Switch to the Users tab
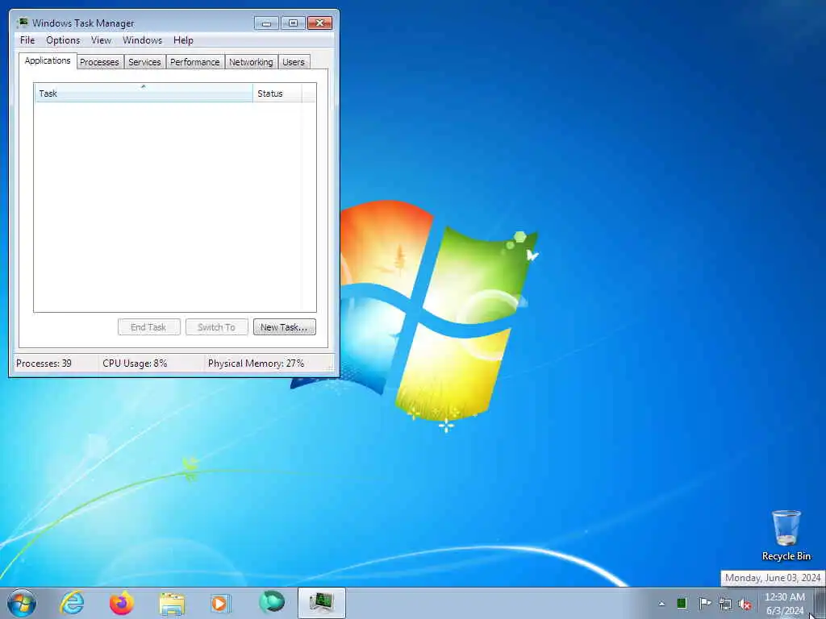 coord(294,62)
